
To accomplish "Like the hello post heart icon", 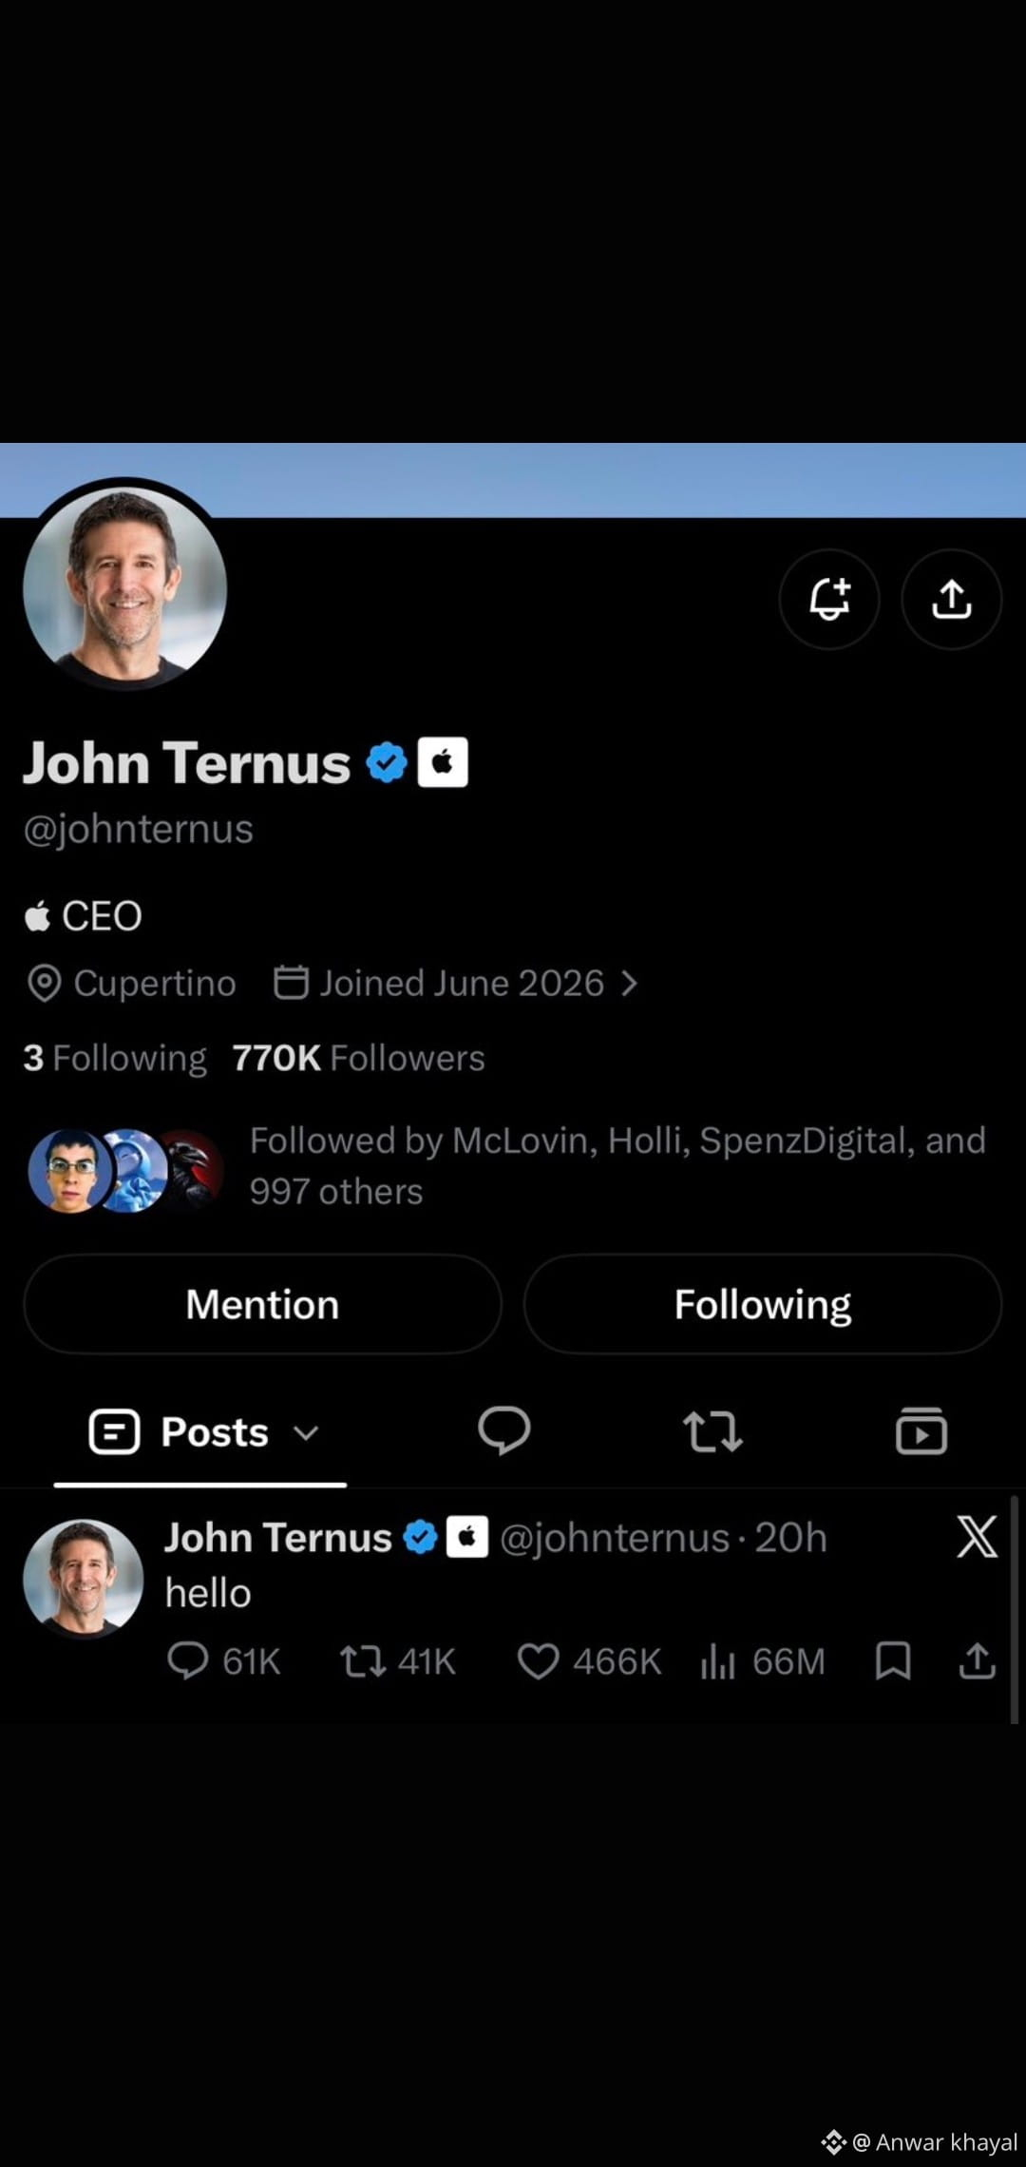I will [x=538, y=1661].
